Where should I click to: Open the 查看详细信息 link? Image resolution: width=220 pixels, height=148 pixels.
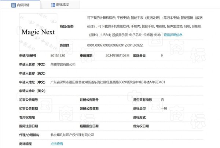coord(173,35)
